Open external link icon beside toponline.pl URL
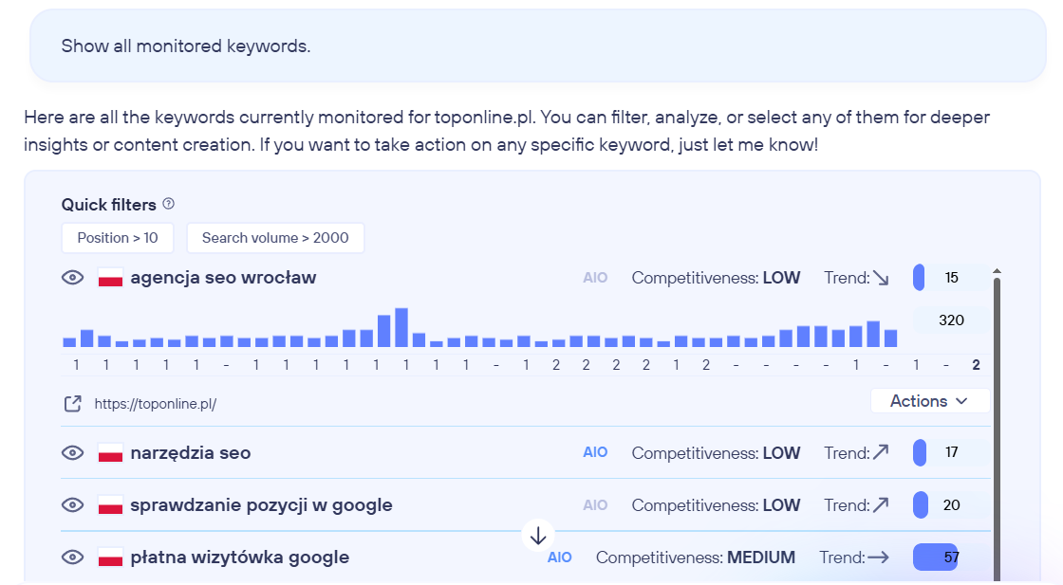Image resolution: width=1063 pixels, height=585 pixels. [73, 404]
